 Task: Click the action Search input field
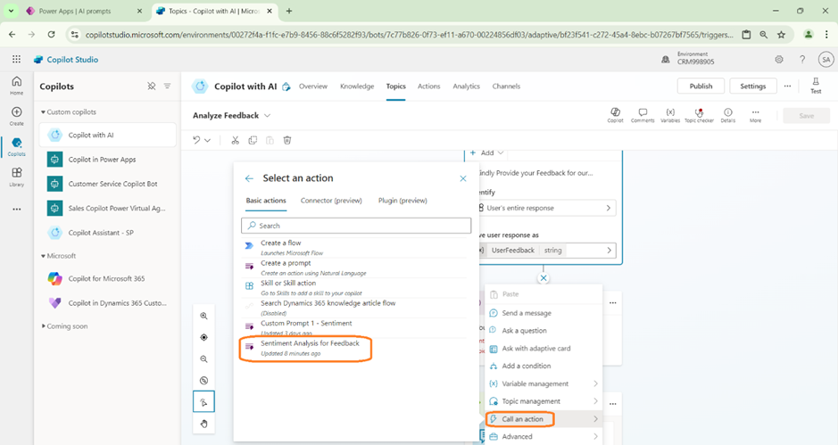click(x=357, y=226)
